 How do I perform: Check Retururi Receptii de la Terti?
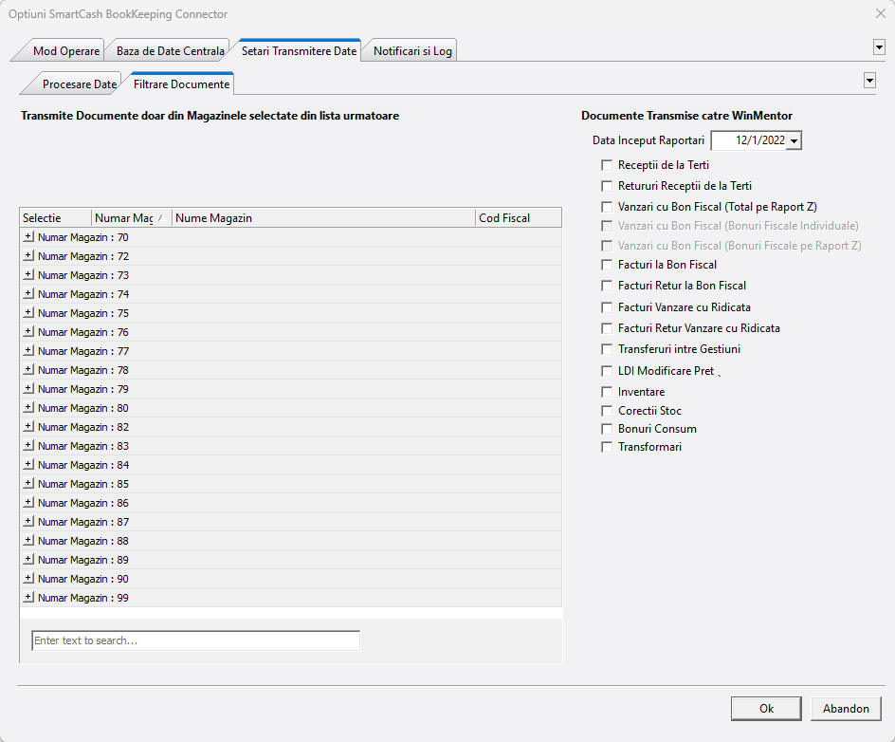click(607, 186)
